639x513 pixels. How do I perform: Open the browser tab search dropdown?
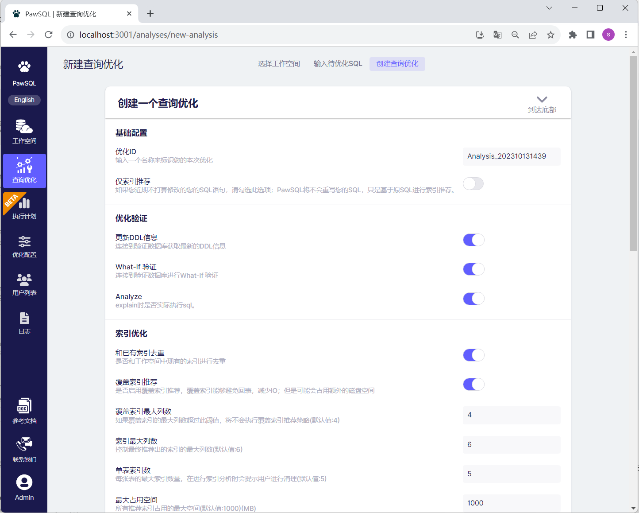coord(549,8)
